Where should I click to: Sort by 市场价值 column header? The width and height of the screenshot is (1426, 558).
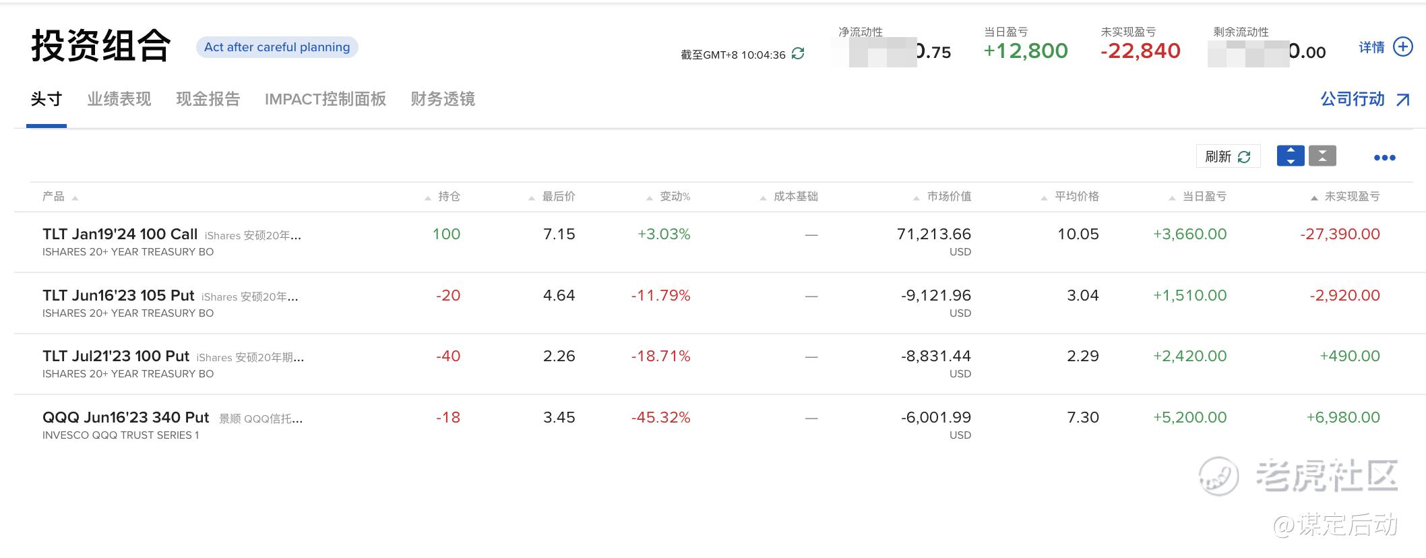949,197
